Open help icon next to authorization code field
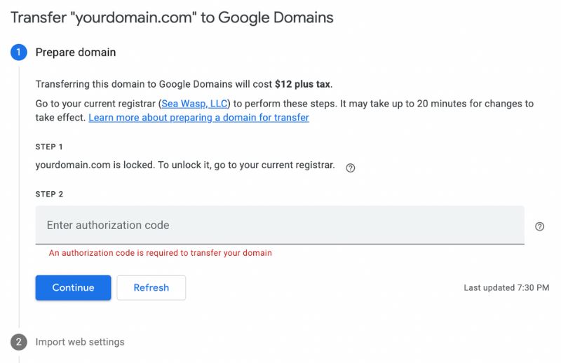This screenshot has width=561, height=363. click(539, 226)
